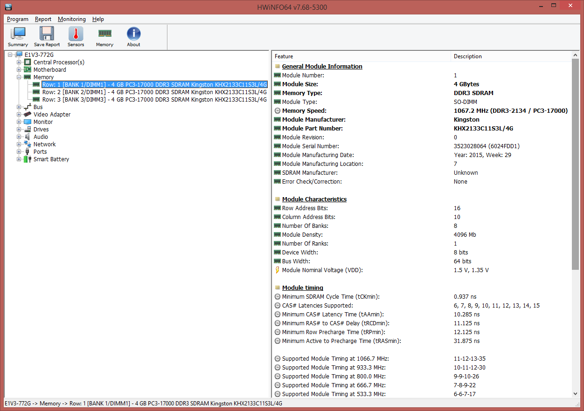Click the Module Manufacturing Date row
Screen dimensions: 584x411
[422, 155]
